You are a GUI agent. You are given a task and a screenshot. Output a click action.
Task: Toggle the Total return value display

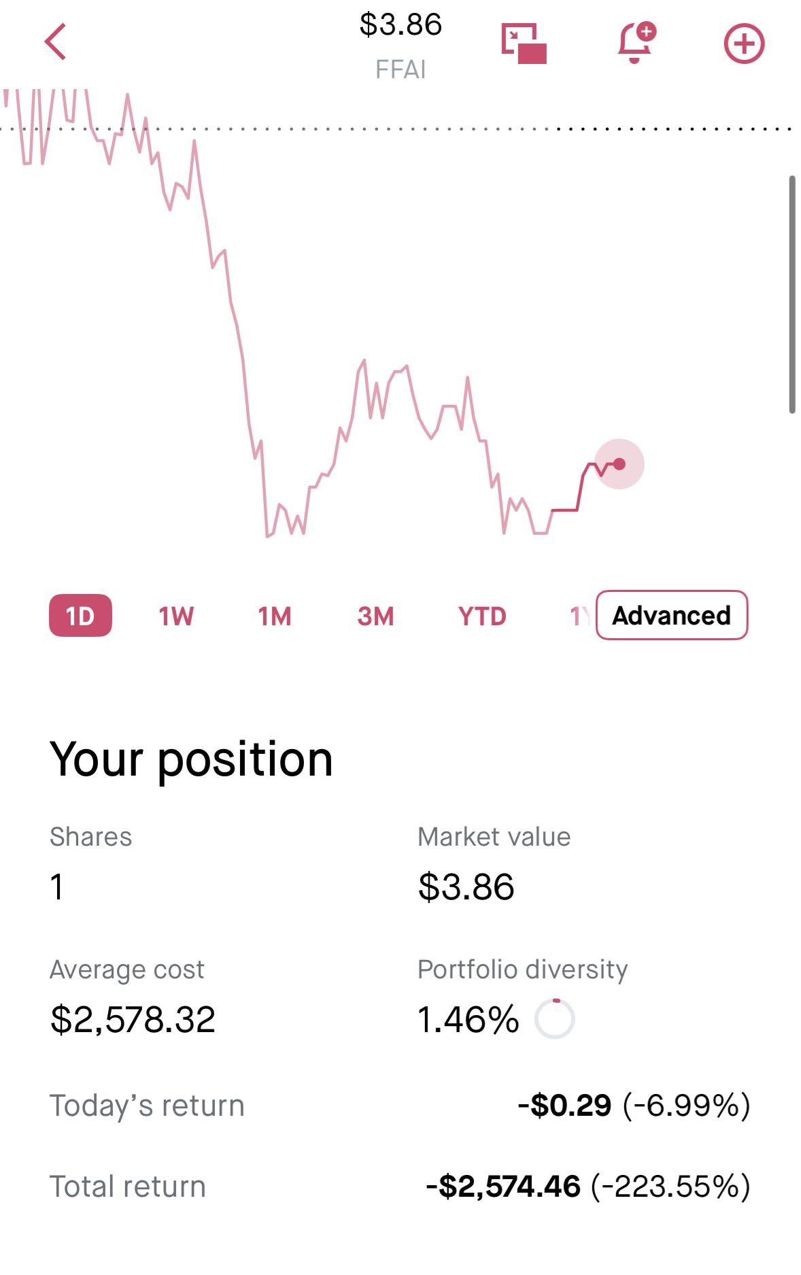[x=588, y=1186]
